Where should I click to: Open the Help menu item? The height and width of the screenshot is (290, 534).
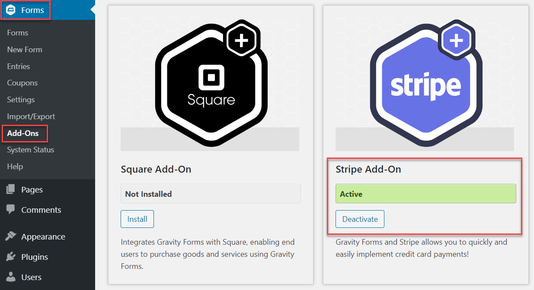coord(15,167)
